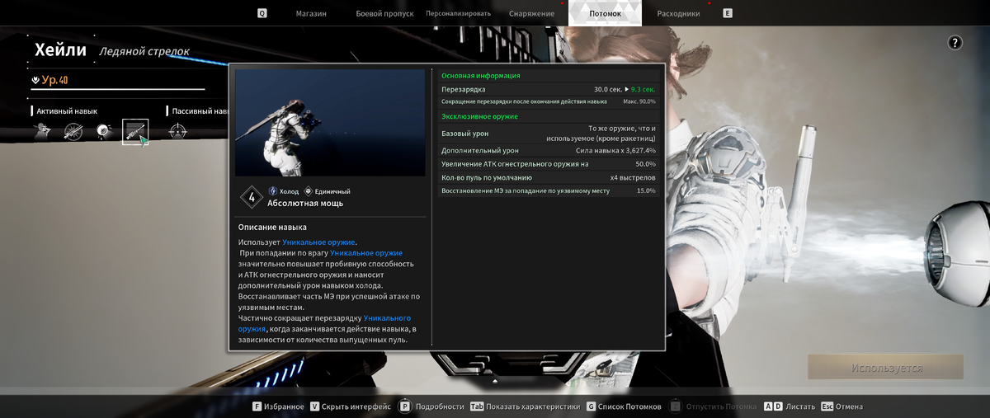The width and height of the screenshot is (990, 418).
Task: Click the F key icon for Избранное
Action: click(257, 406)
